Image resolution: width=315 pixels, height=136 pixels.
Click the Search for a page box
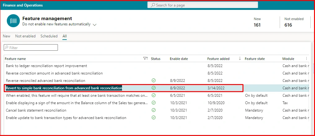click(203, 5)
